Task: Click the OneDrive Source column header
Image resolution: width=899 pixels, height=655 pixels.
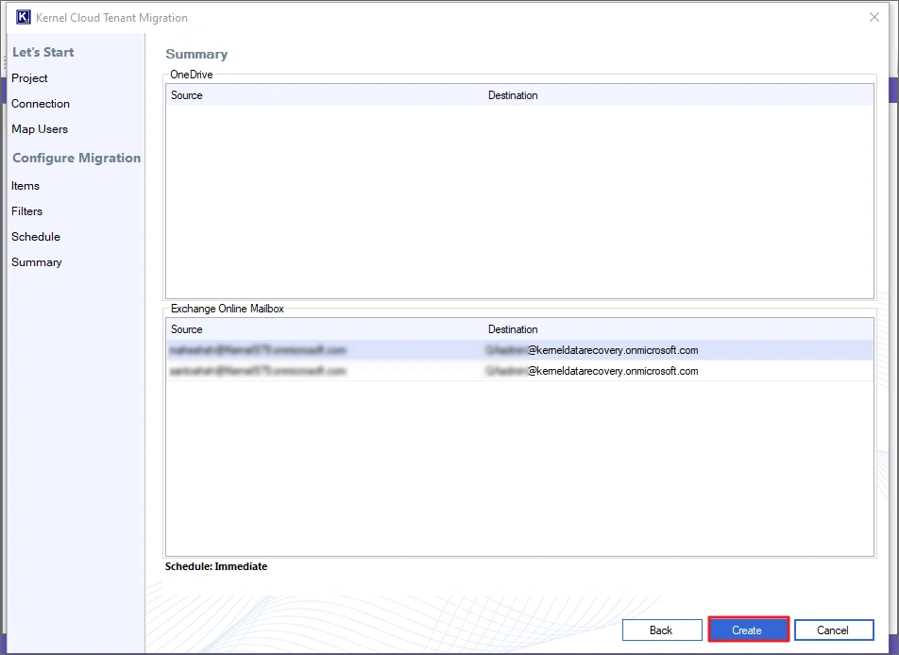Action: click(x=187, y=95)
